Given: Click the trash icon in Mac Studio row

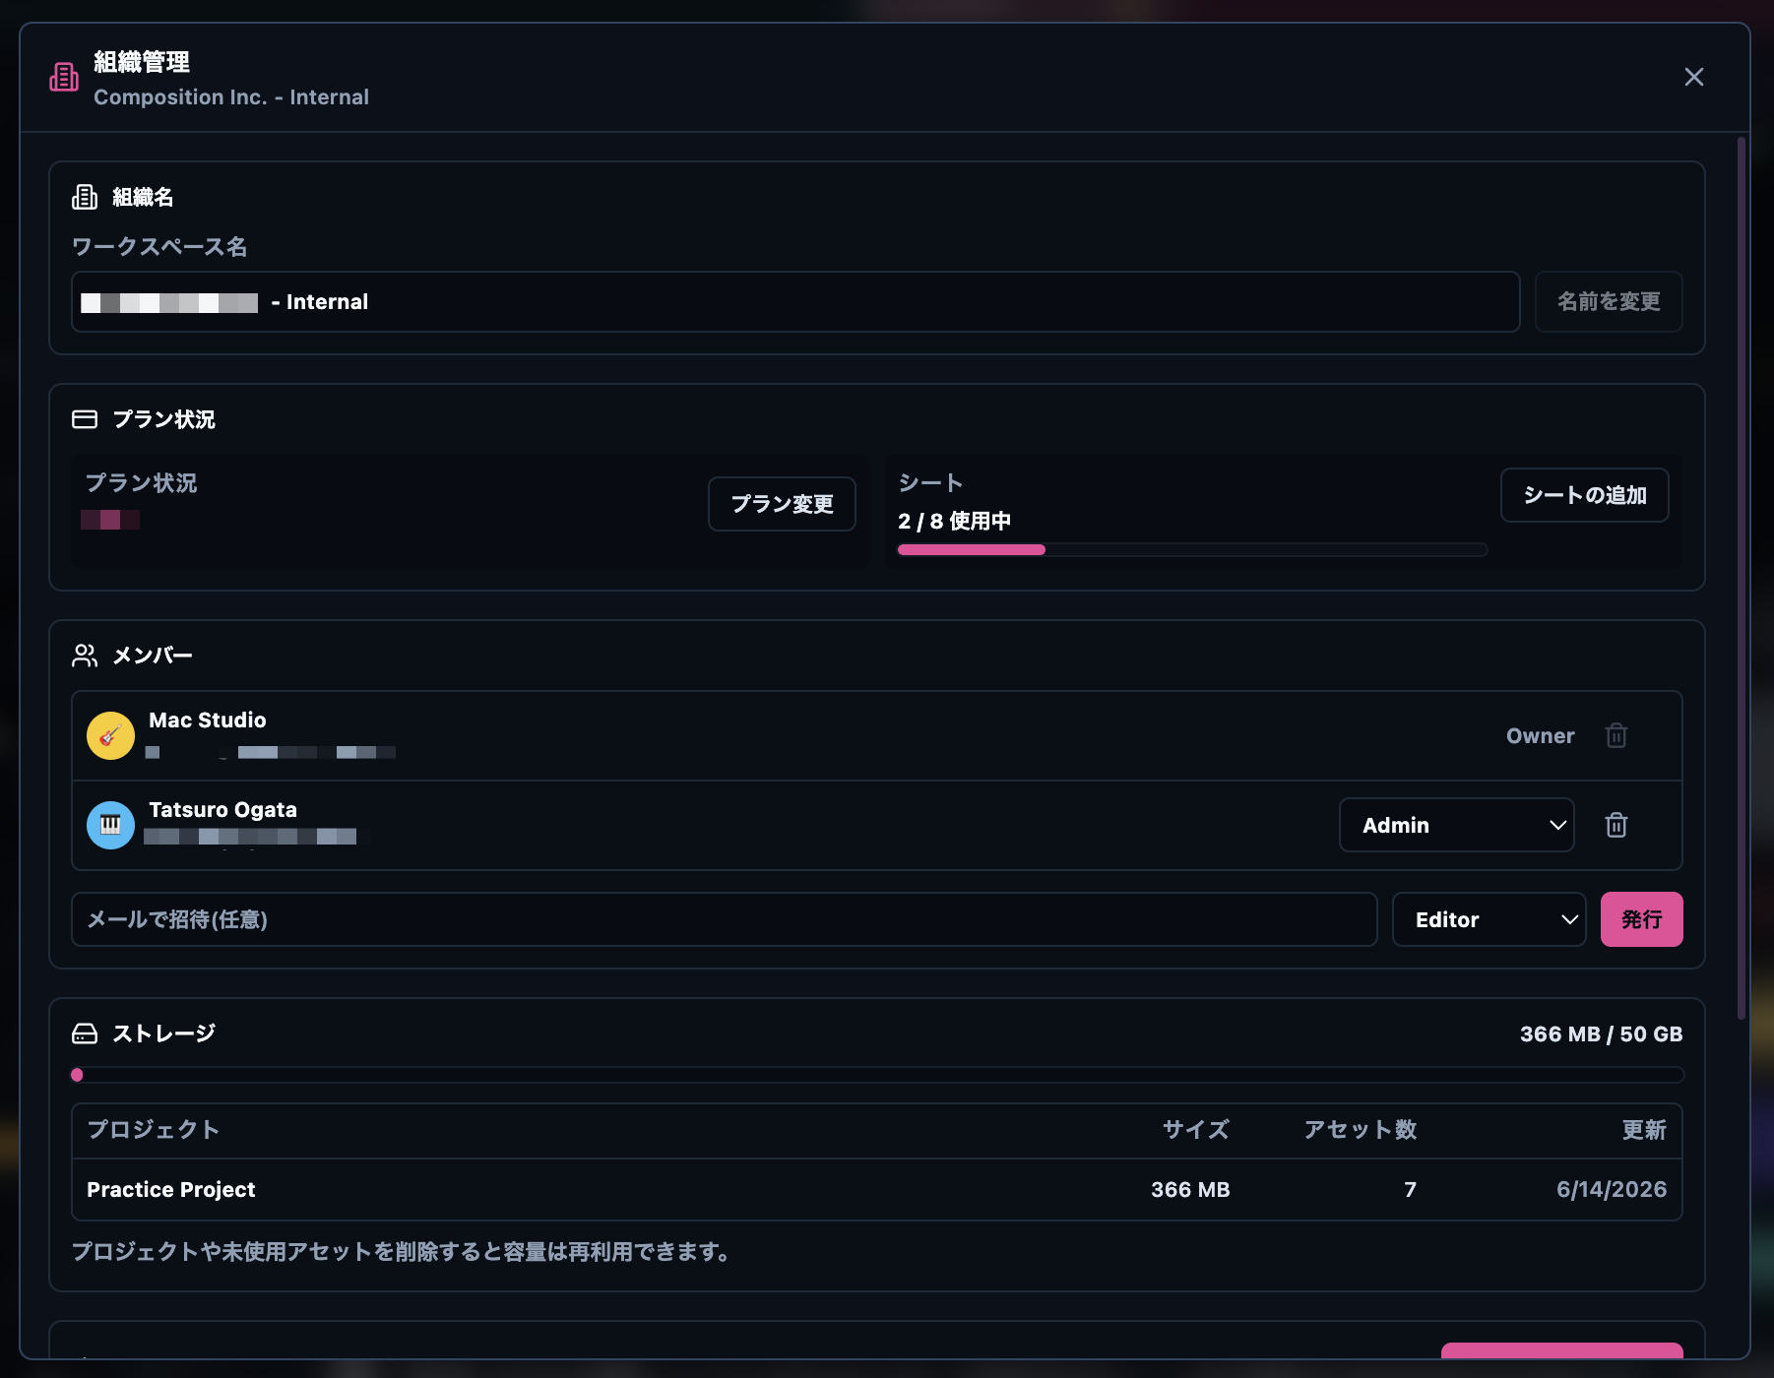Looking at the screenshot, I should click(1616, 735).
